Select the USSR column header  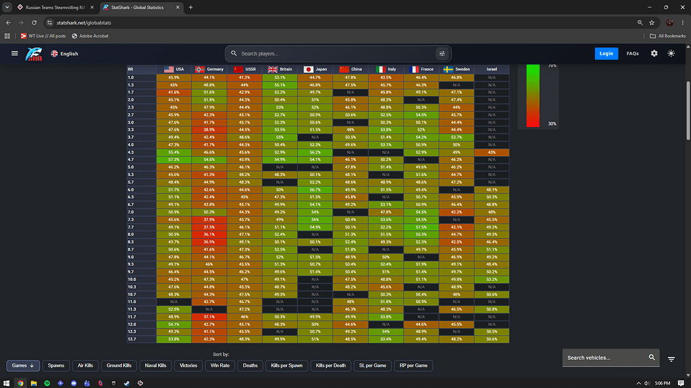tap(245, 69)
